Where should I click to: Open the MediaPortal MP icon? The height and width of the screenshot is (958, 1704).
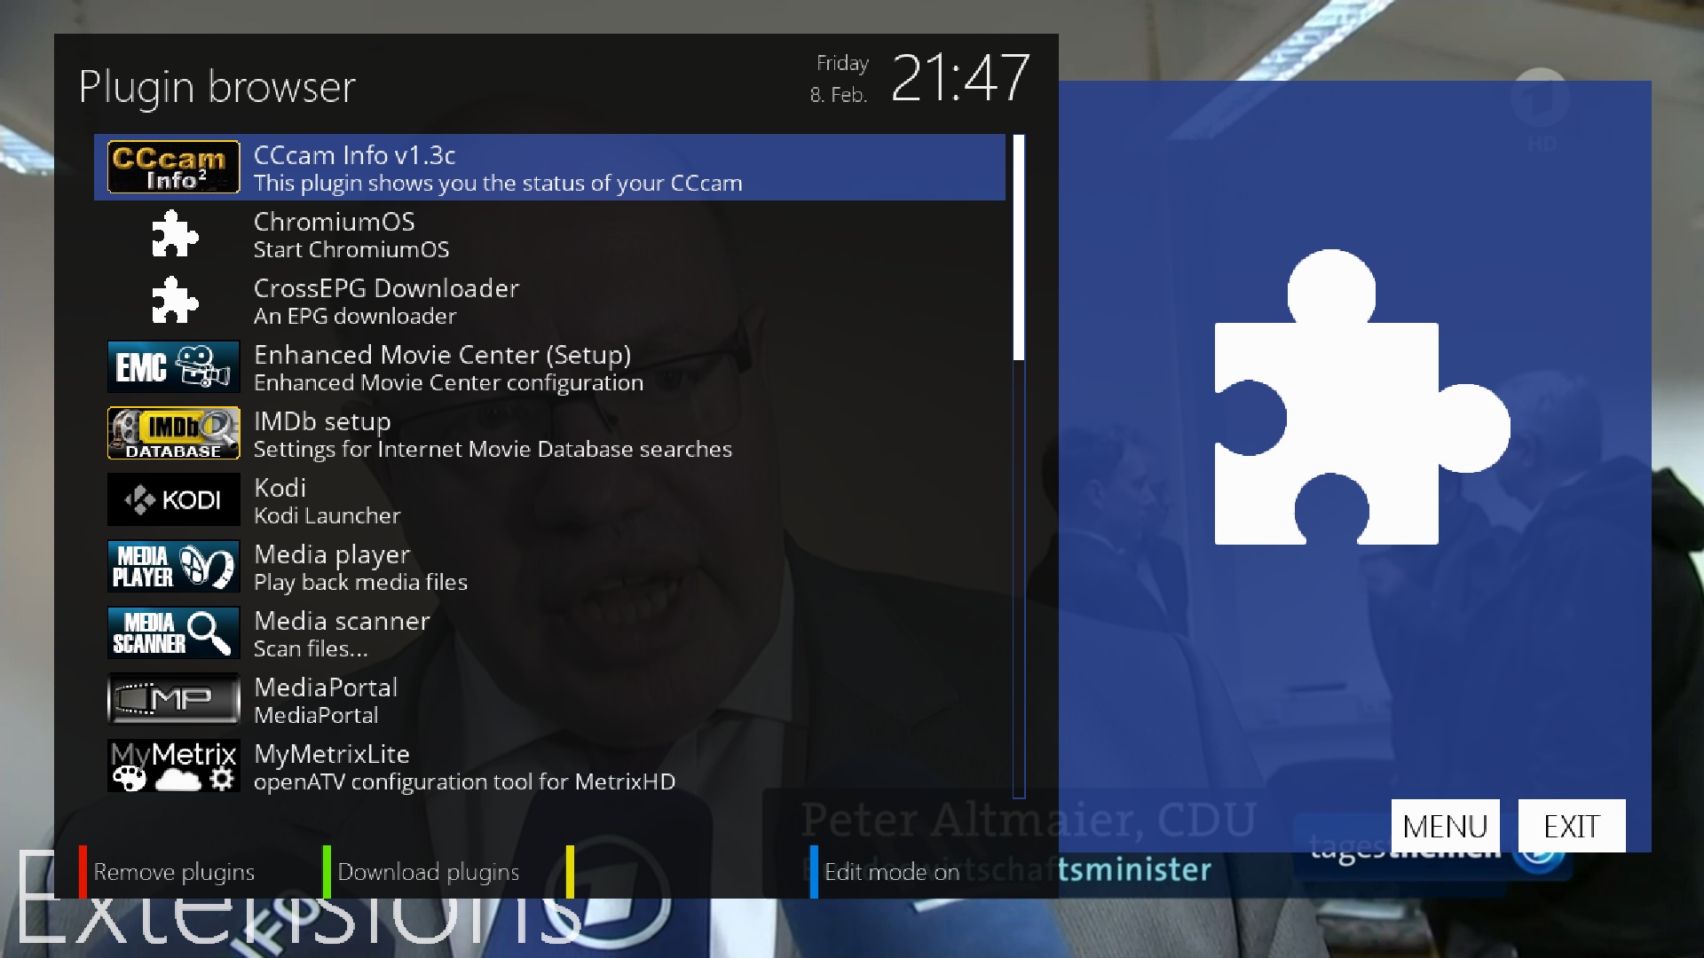[173, 699]
